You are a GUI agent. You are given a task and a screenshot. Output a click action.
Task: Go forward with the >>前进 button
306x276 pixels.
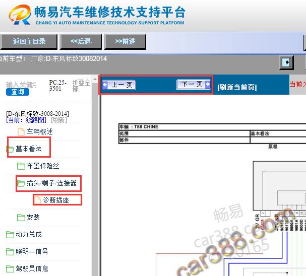(x=125, y=41)
